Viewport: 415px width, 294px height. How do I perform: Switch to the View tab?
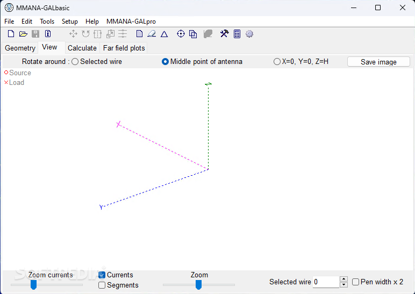(50, 47)
